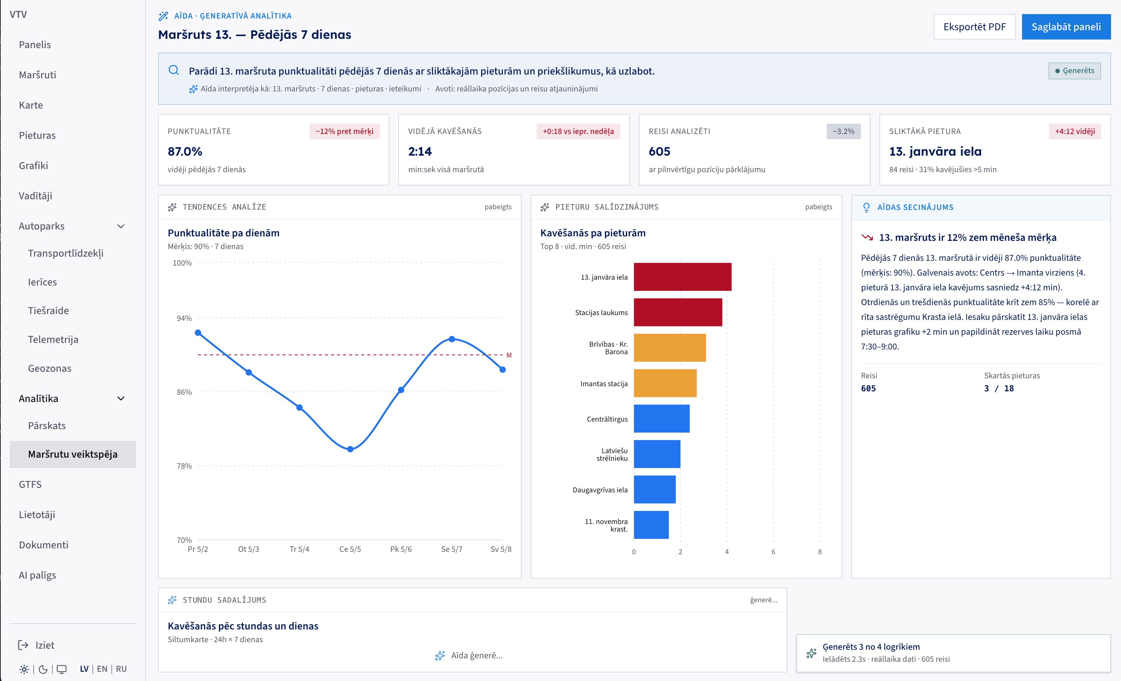This screenshot has width=1121, height=681.
Task: Open Vadītāji page
Action: pos(73,196)
